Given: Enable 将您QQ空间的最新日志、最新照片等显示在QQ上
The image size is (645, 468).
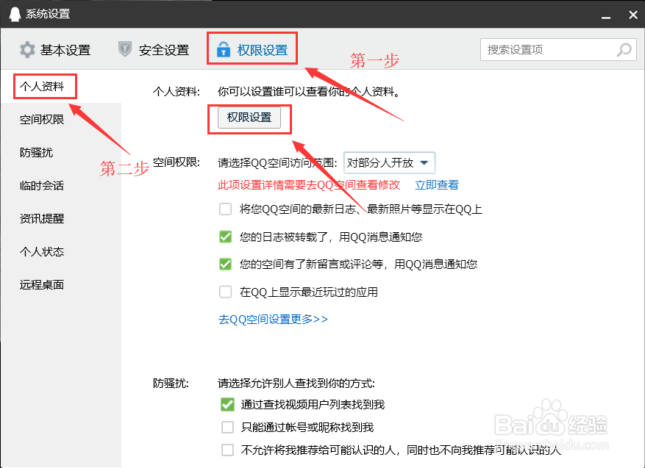Looking at the screenshot, I should tap(225, 209).
